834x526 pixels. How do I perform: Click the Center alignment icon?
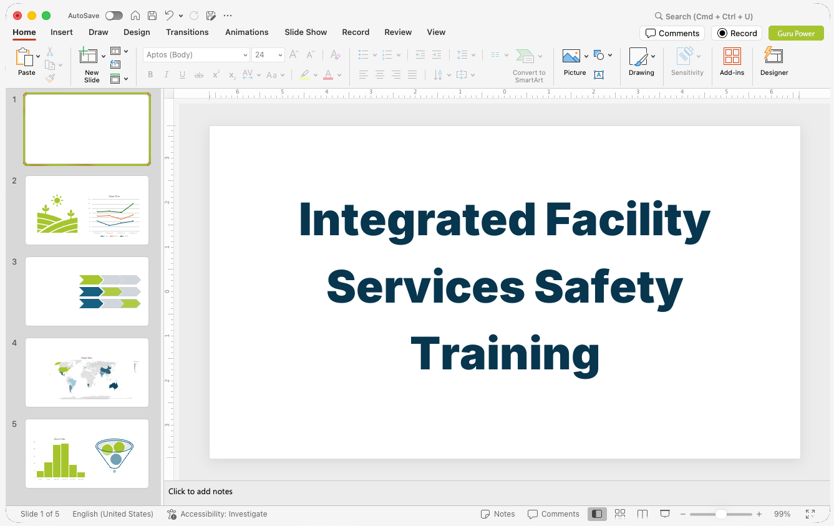(380, 75)
